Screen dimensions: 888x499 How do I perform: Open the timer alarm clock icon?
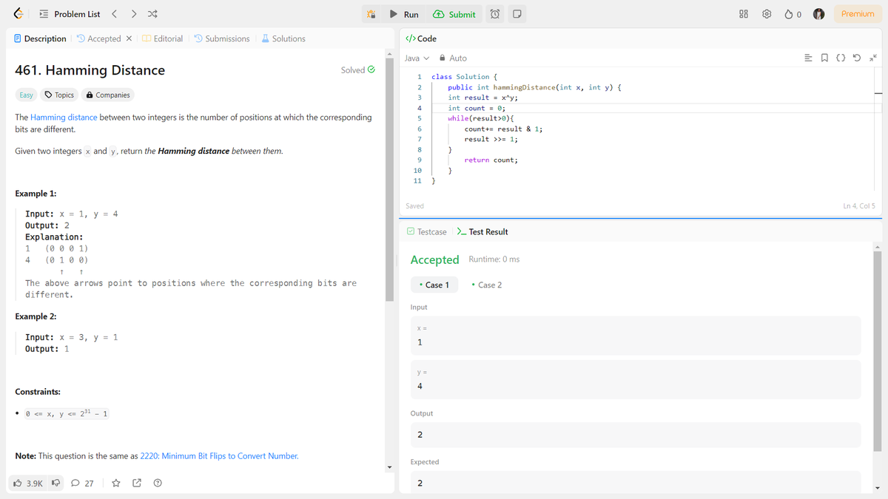point(496,14)
